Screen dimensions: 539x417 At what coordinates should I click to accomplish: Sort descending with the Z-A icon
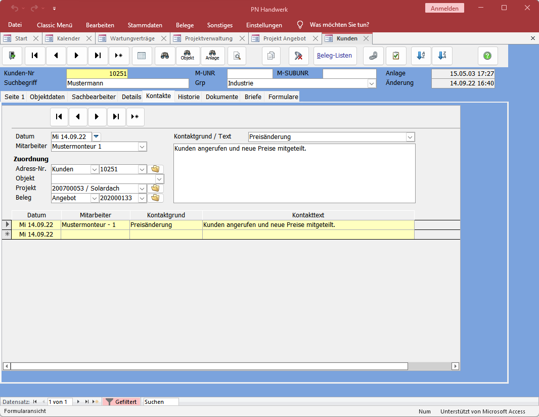coord(442,56)
